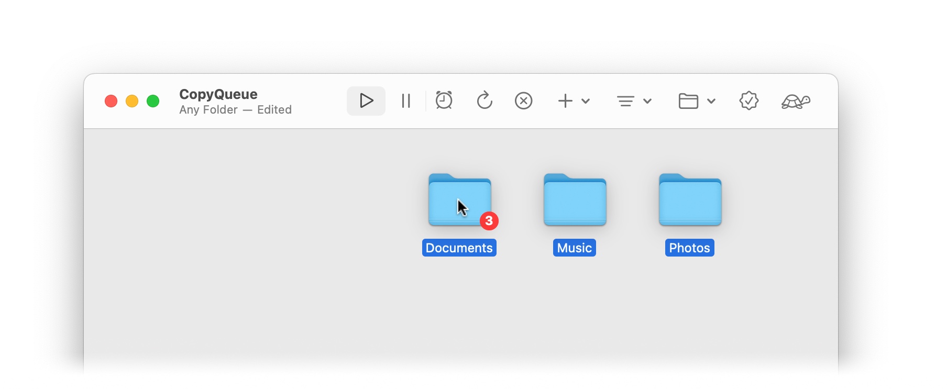Click the Music name label
Image resolution: width=947 pixels, height=389 pixels.
[574, 248]
